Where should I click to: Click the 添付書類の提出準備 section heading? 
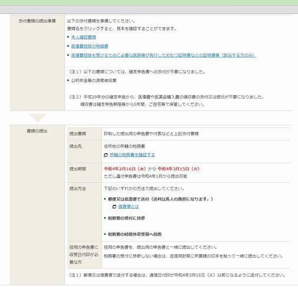tap(37, 21)
